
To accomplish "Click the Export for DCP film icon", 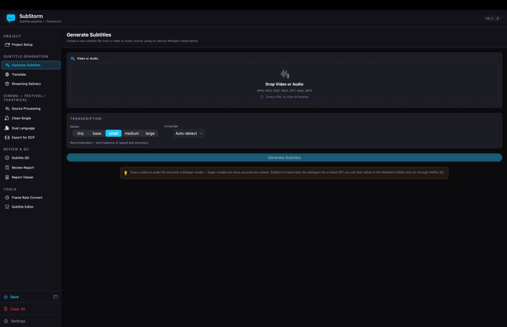I will click(7, 138).
